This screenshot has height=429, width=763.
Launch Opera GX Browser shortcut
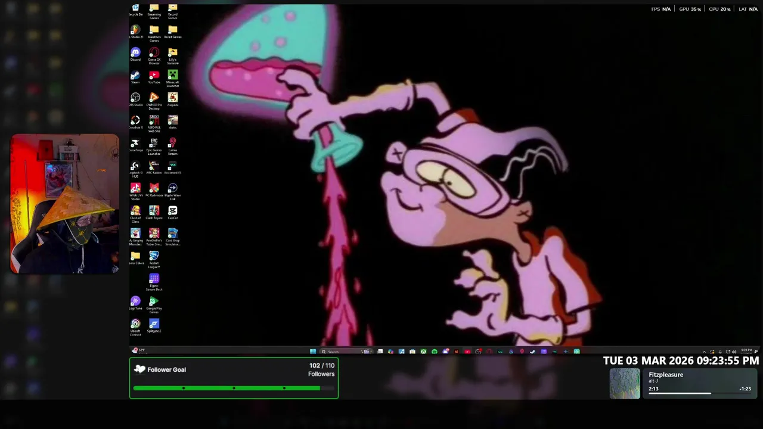click(154, 56)
